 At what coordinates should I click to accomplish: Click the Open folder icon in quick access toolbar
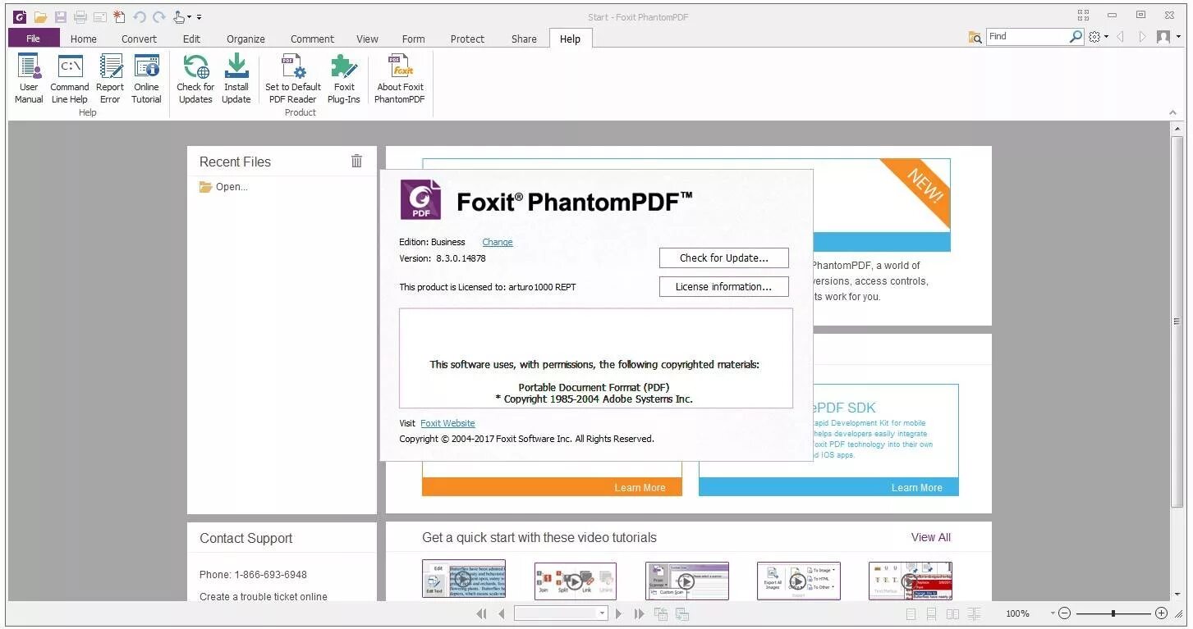coord(40,16)
